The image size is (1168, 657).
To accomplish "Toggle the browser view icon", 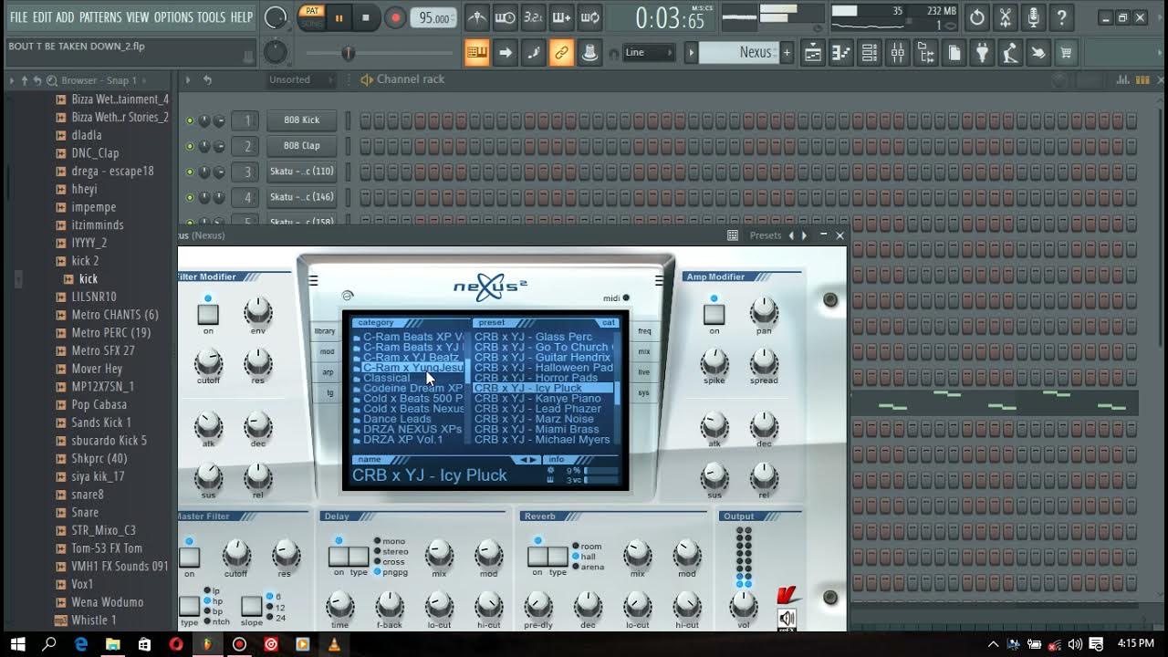I will click(926, 53).
